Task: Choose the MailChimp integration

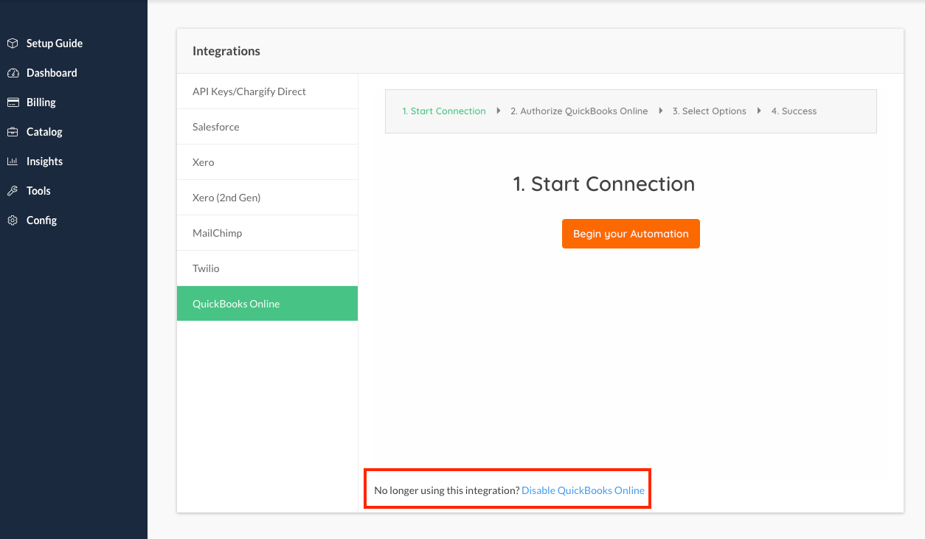Action: (x=267, y=233)
